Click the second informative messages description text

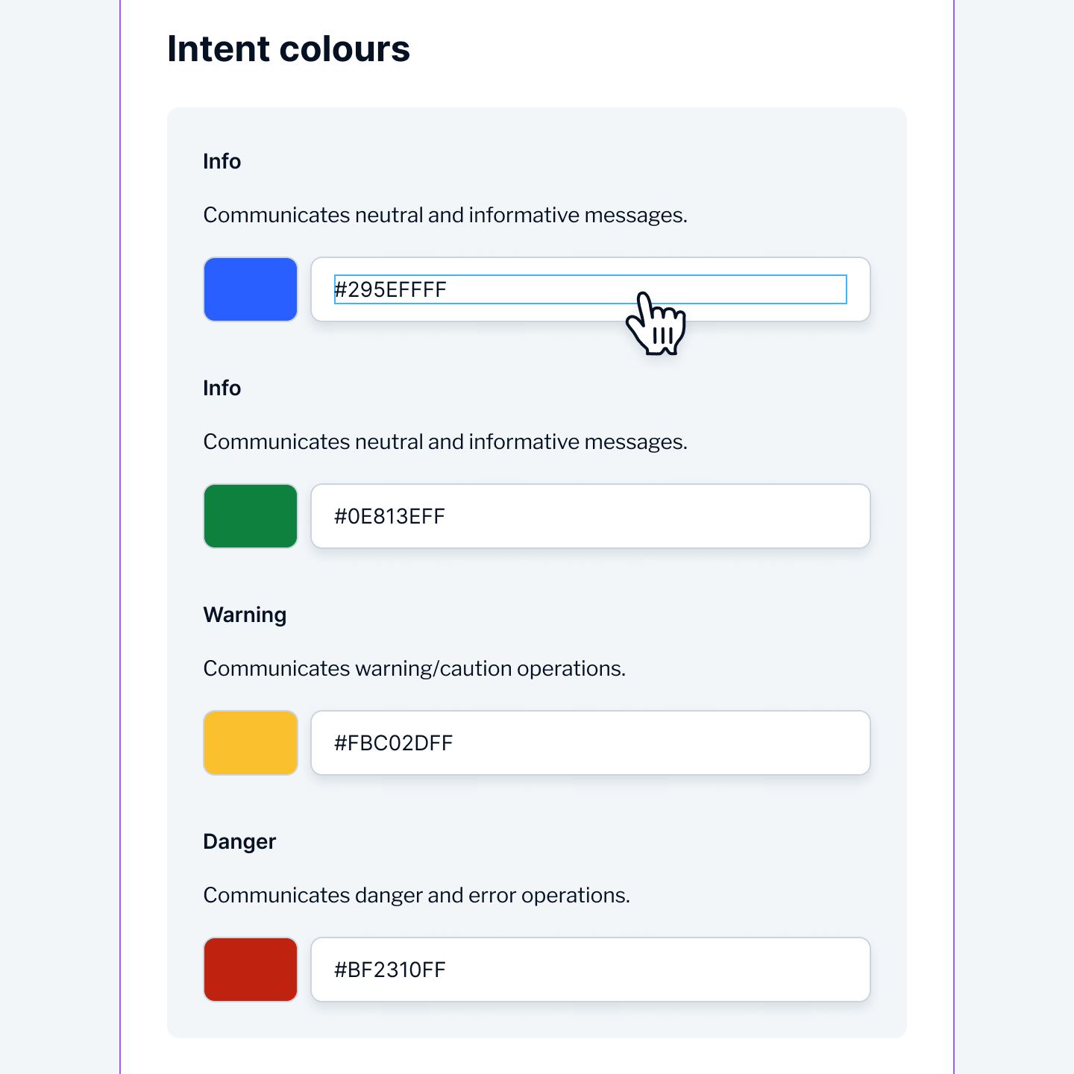pyautogui.click(x=445, y=441)
